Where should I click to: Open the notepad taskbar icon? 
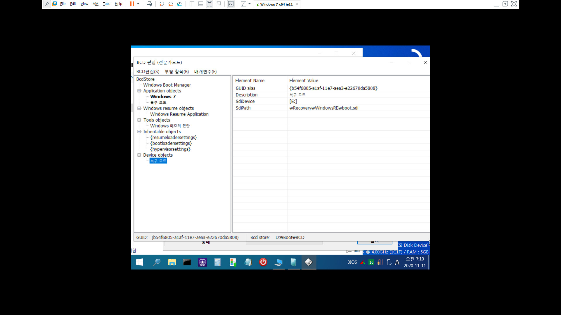click(248, 262)
